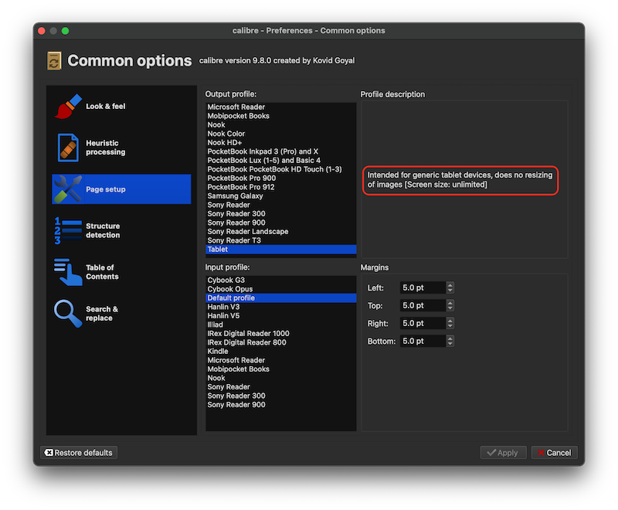Select Sony Reader 900 in Input profile list
618x510 pixels.
(x=281, y=405)
